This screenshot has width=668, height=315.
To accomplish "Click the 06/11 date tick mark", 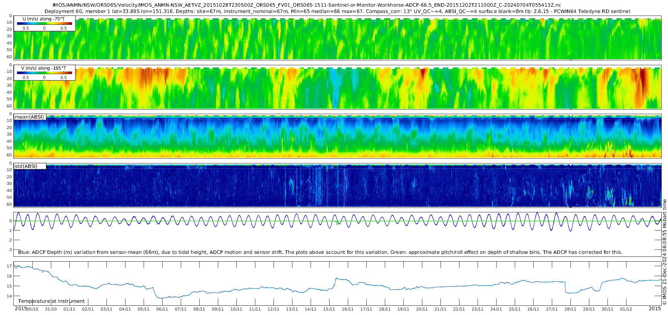I will [162, 305].
